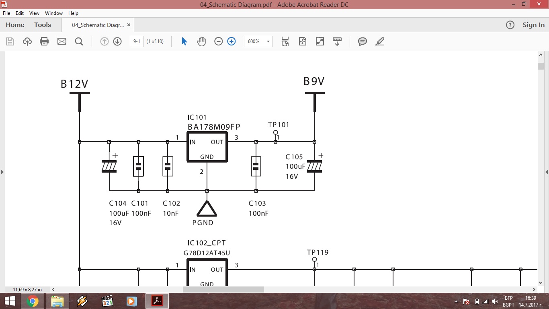Launch Google Chrome from taskbar

coord(33,301)
